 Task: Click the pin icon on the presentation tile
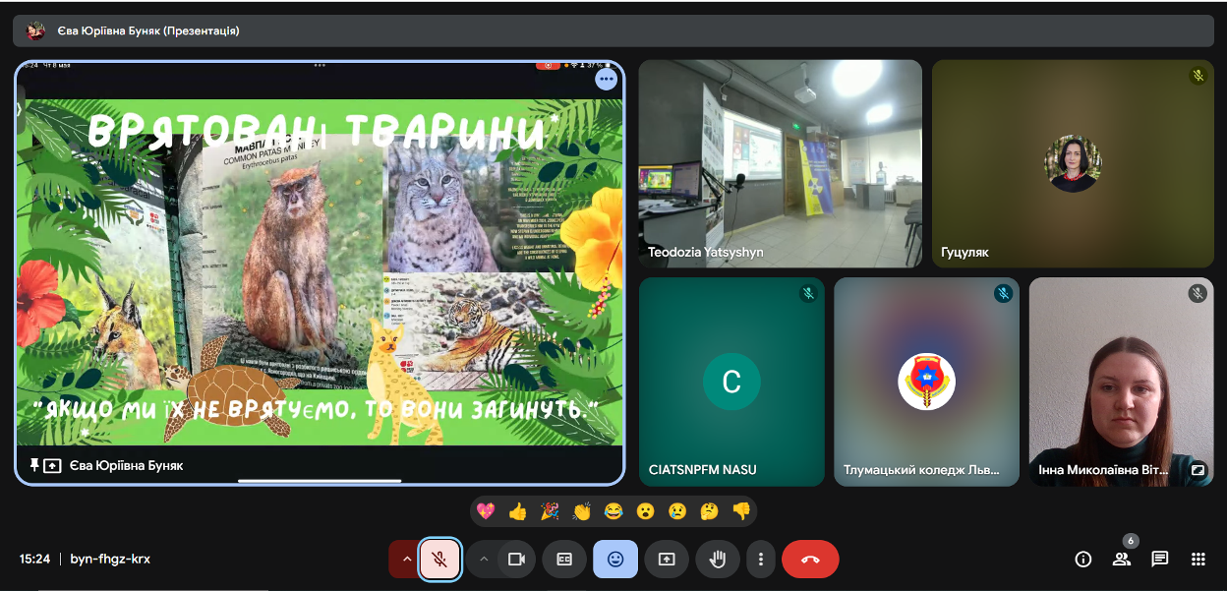34,465
